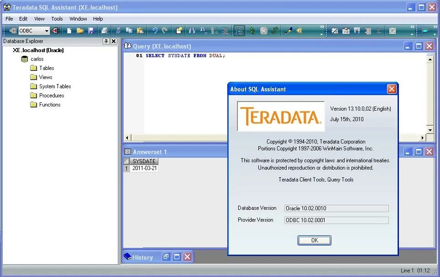Open the Functions folder
Image resolution: width=440 pixels, height=277 pixels.
[50, 105]
